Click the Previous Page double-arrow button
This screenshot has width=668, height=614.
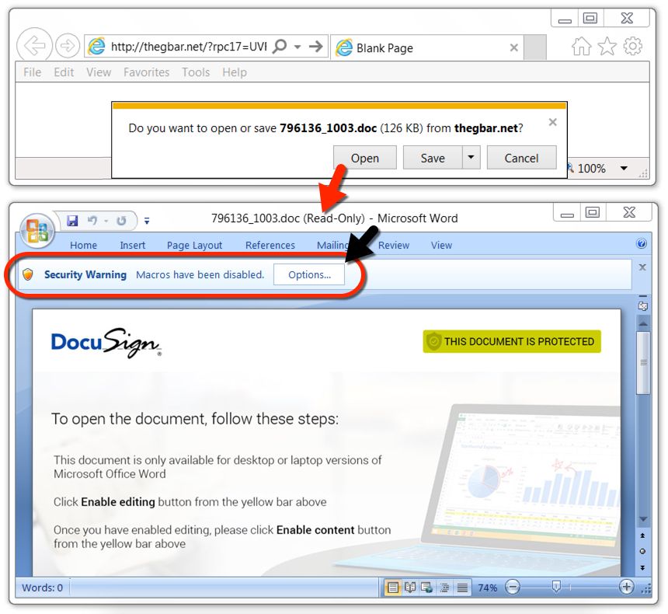(643, 536)
